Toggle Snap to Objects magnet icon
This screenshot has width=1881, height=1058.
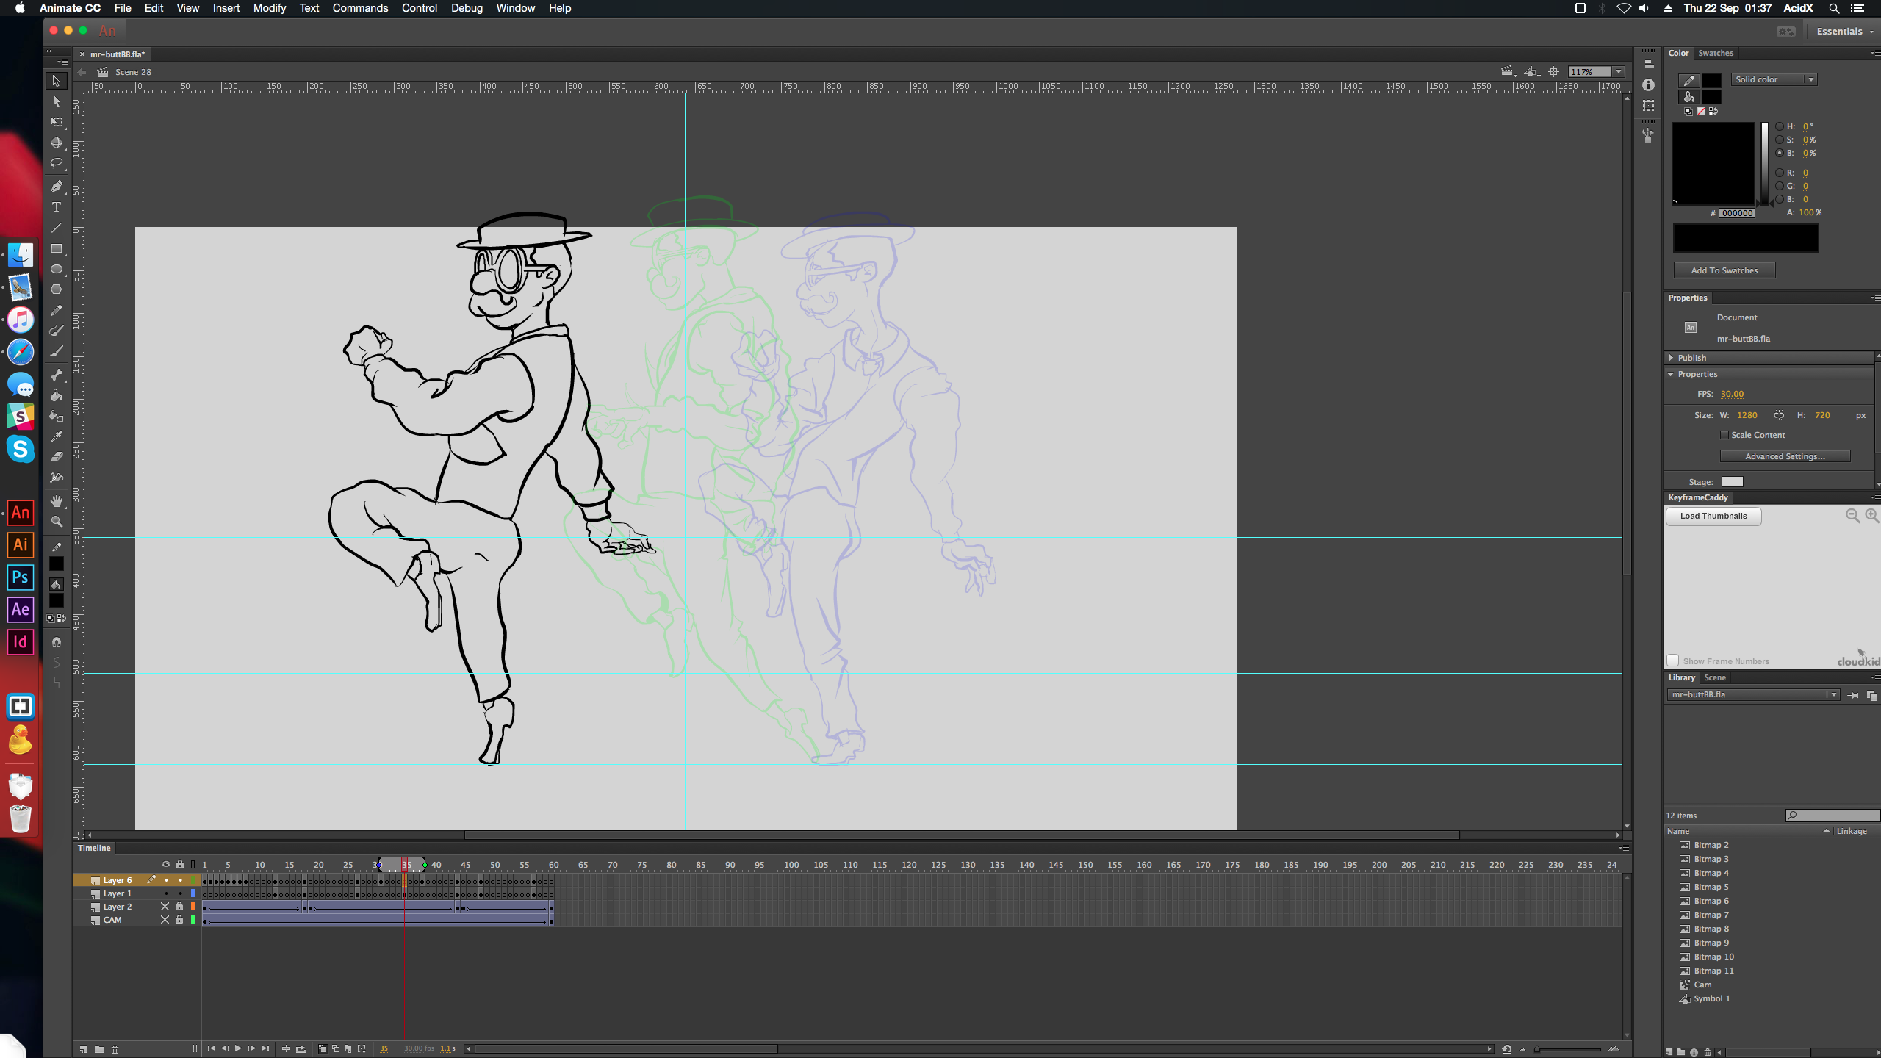click(57, 642)
